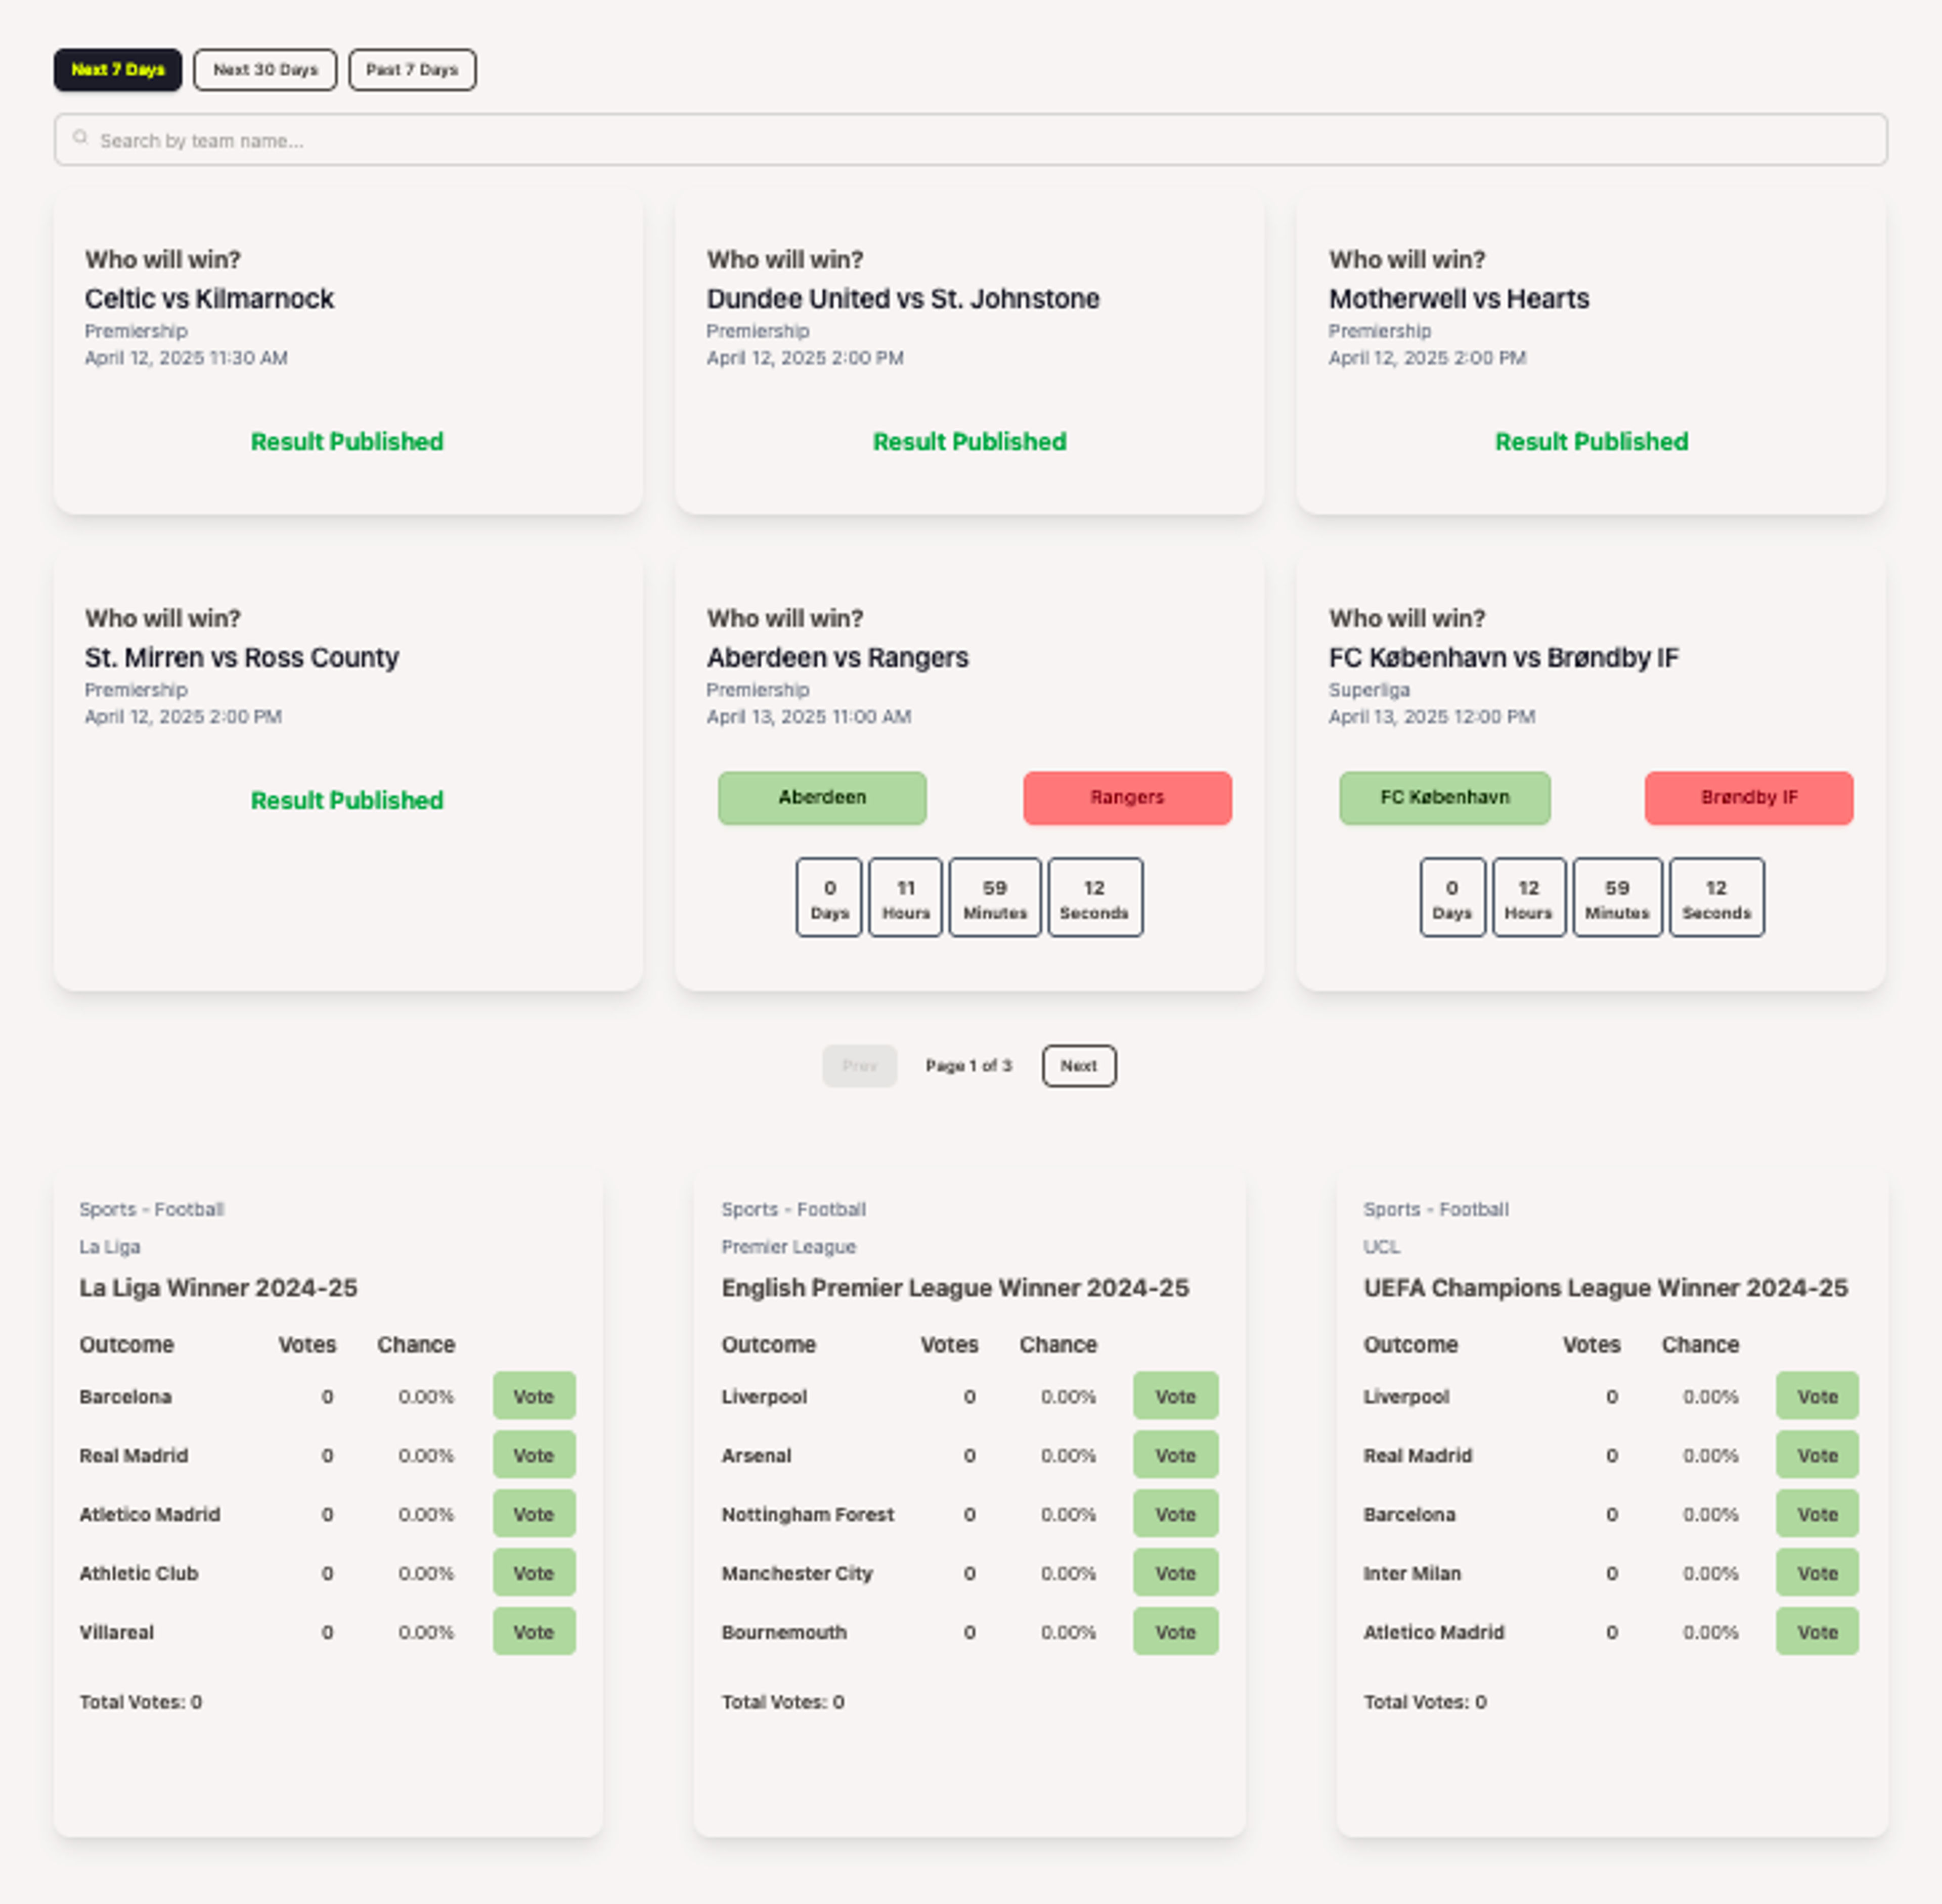Click UEFA Champions League Winner 2024-25 heading
The height and width of the screenshot is (1904, 1942).
coord(1606,1288)
